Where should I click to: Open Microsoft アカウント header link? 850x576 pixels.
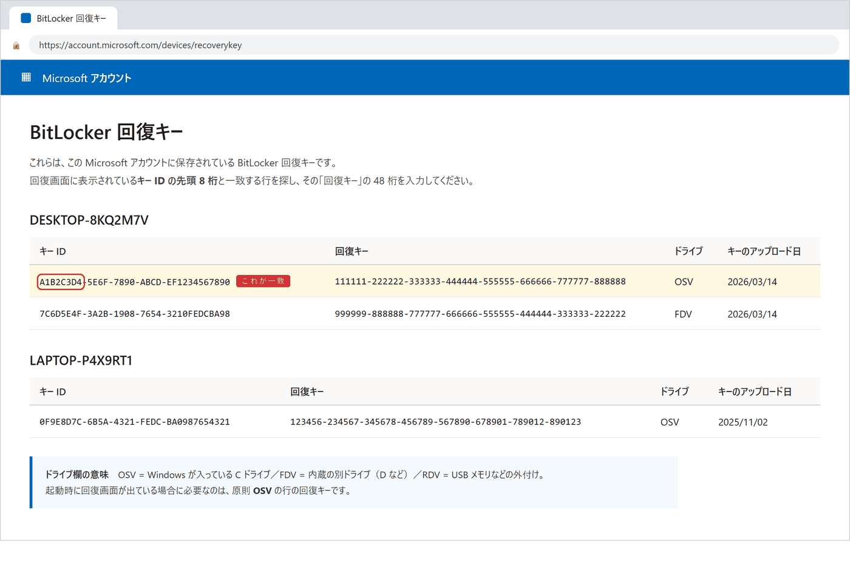pos(87,78)
